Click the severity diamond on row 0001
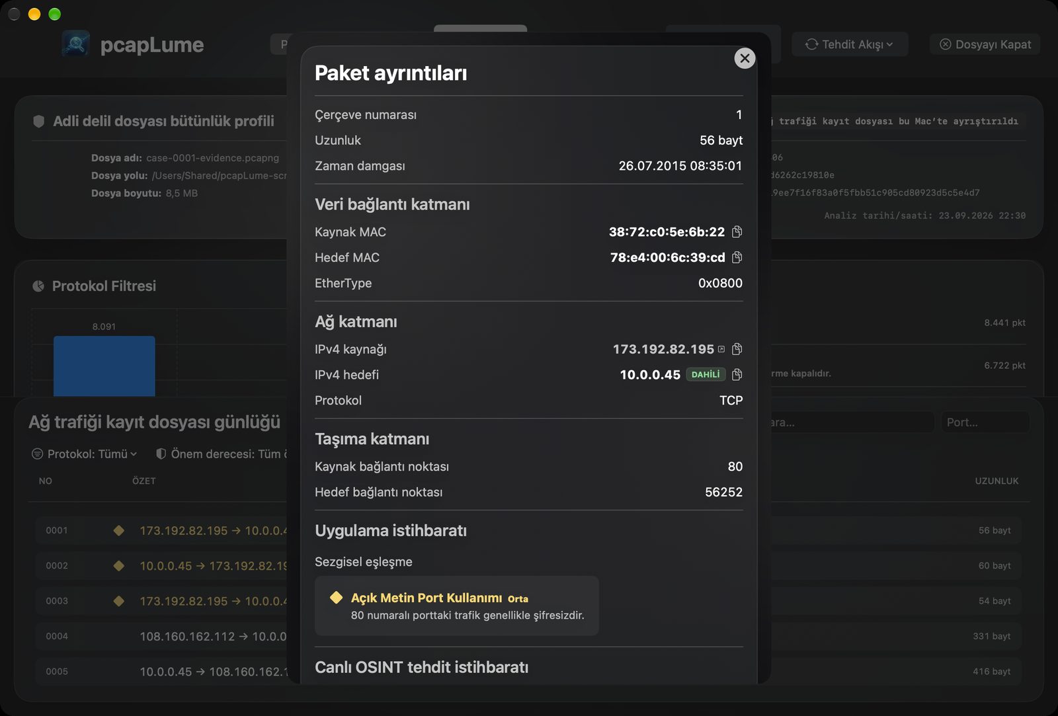1058x716 pixels. [119, 530]
